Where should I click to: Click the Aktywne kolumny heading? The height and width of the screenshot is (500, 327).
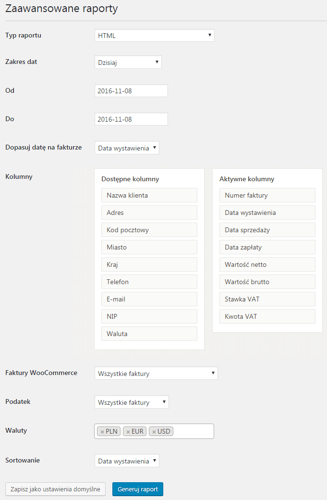pyautogui.click(x=247, y=179)
